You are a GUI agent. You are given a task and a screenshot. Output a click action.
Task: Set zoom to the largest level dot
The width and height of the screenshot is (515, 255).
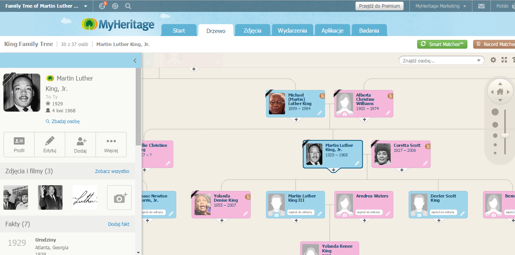pyautogui.click(x=495, y=112)
